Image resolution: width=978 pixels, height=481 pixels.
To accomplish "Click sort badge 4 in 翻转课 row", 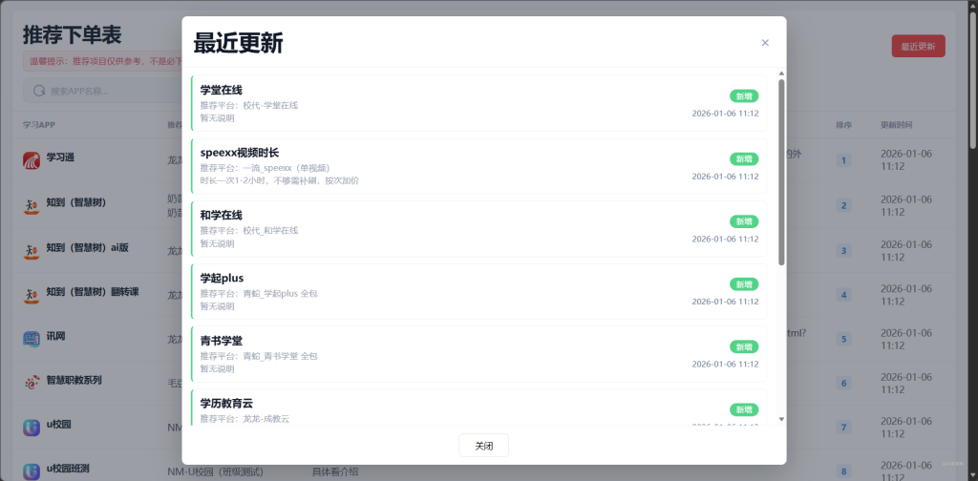I will (843, 295).
